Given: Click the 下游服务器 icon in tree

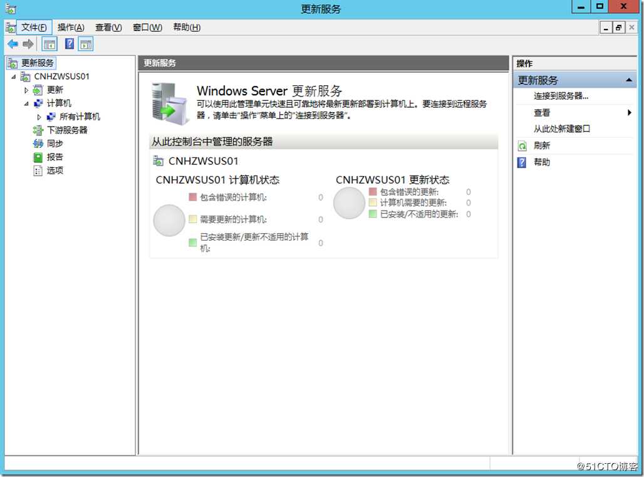Looking at the screenshot, I should pyautogui.click(x=38, y=130).
